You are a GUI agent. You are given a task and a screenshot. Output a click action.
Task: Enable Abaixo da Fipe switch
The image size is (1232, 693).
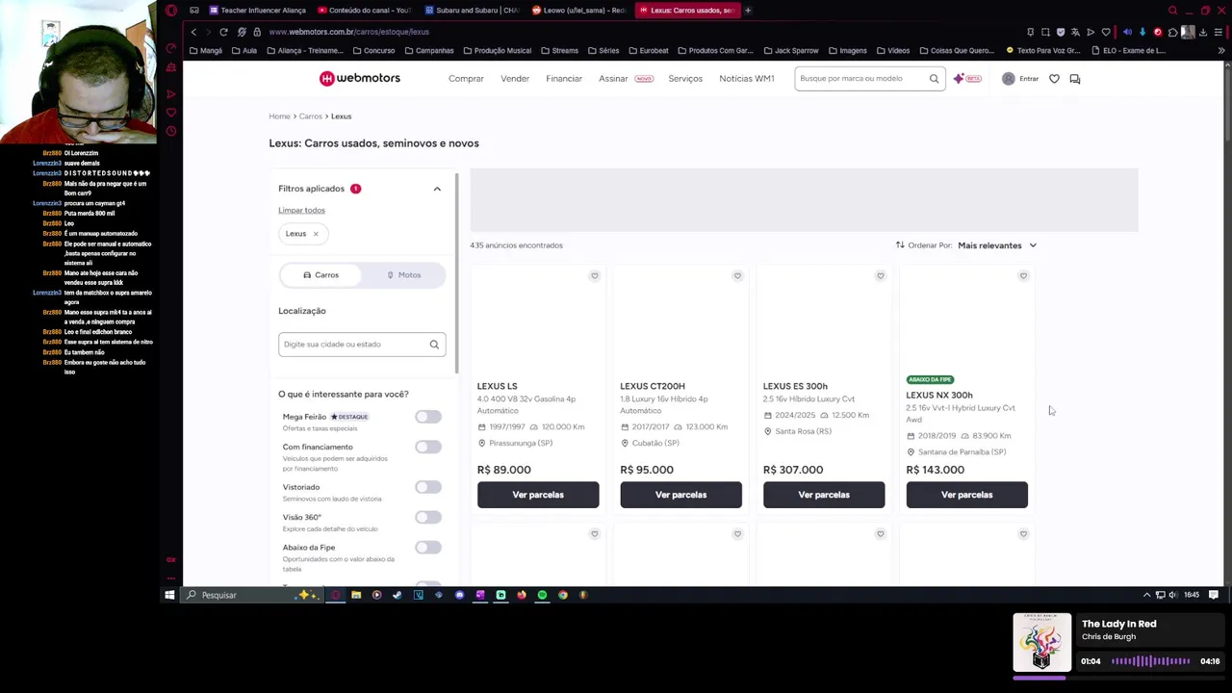pos(428,548)
